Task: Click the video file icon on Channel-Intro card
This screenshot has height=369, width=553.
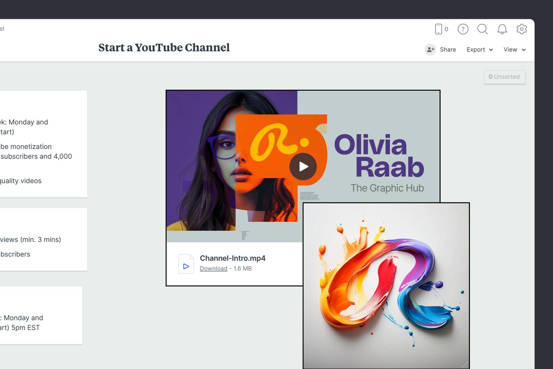Action: (x=186, y=263)
